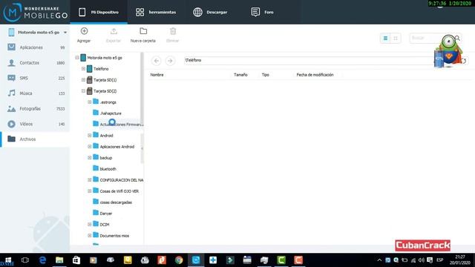Open File Explorer from the taskbar
475x267 pixels.
pos(59,260)
